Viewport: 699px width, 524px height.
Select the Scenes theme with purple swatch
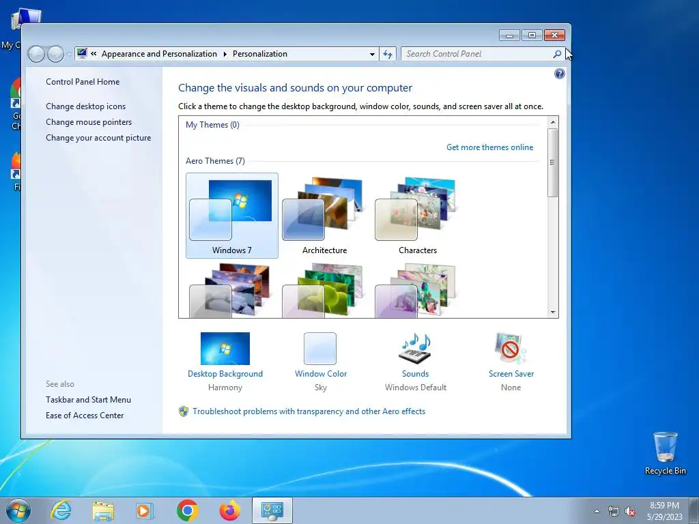(x=417, y=291)
